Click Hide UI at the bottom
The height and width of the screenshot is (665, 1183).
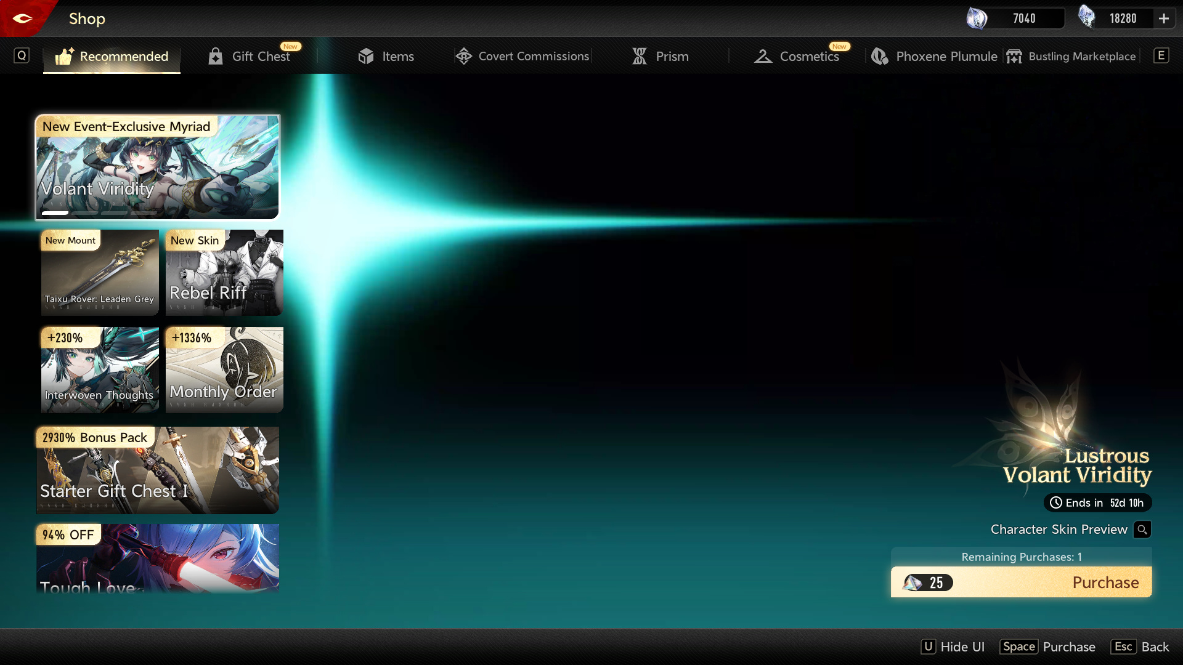click(x=953, y=647)
